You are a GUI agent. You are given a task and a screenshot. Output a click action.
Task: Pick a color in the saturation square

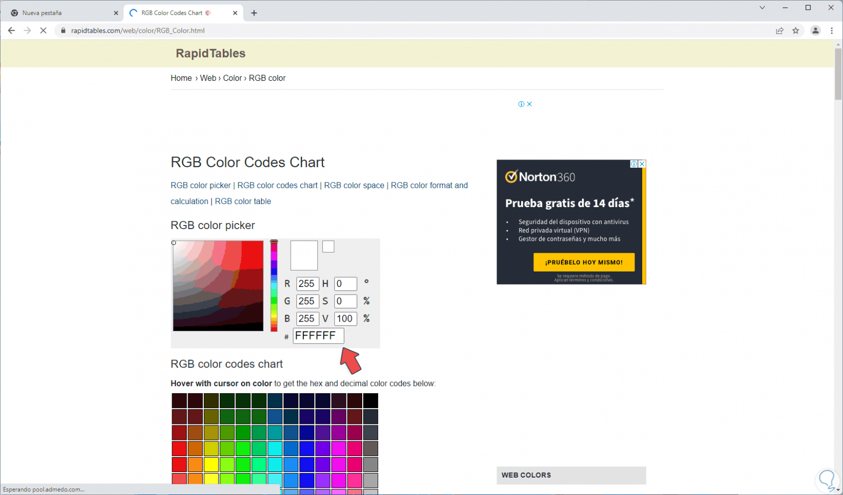tap(218, 286)
